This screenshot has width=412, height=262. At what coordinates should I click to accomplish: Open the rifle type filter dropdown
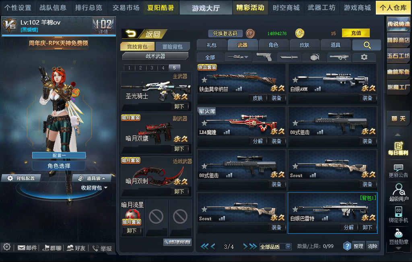[238, 57]
